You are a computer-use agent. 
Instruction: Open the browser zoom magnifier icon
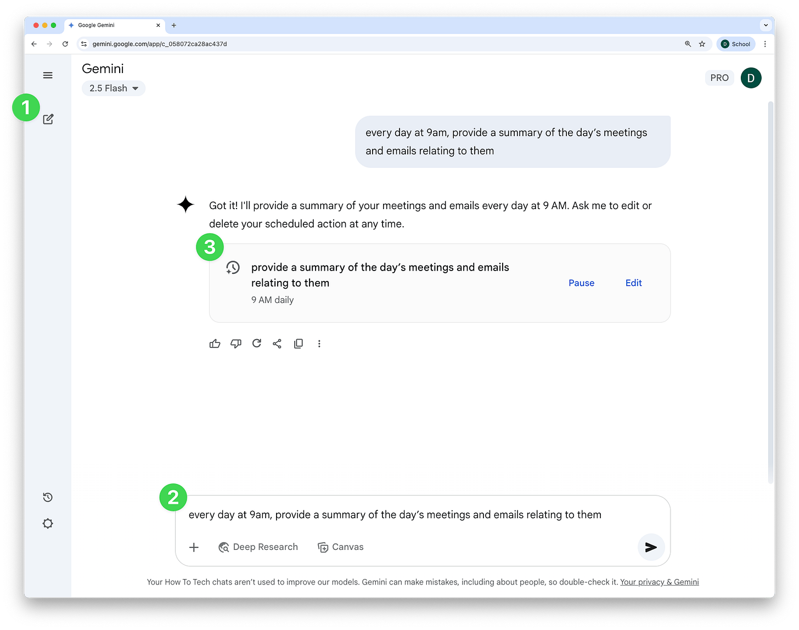688,44
